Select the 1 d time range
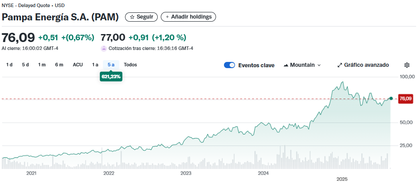 pyautogui.click(x=9, y=65)
